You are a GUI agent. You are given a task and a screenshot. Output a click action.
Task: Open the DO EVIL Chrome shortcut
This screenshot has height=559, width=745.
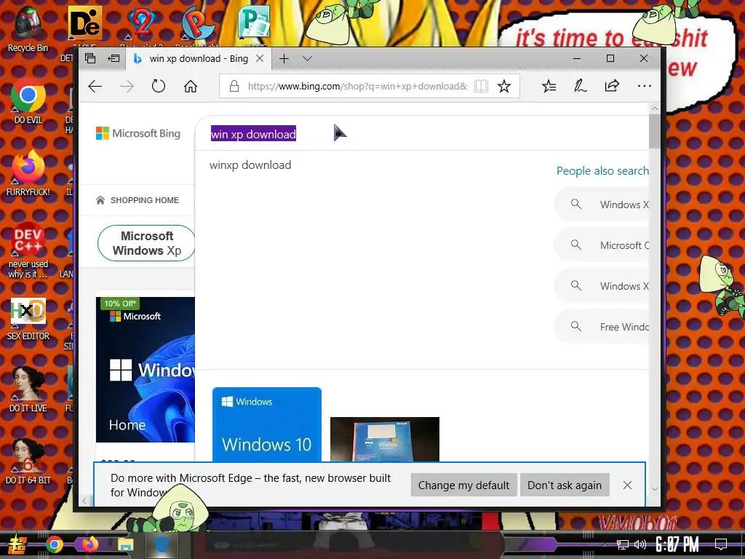(x=28, y=100)
